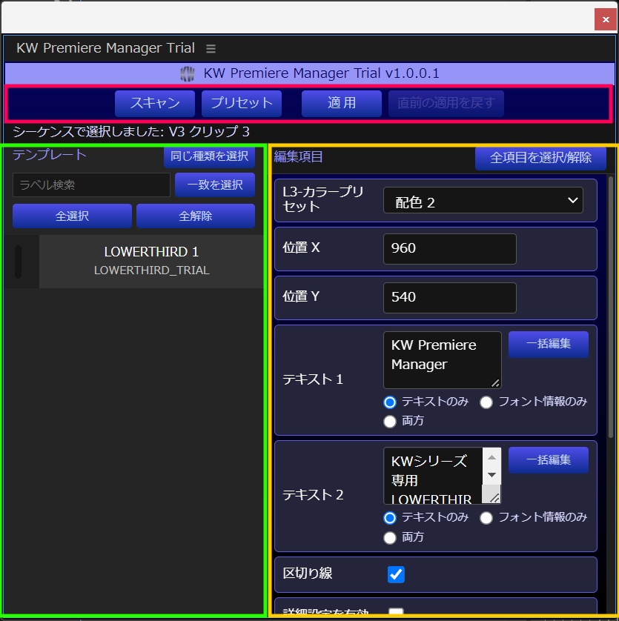Click the LOWERTHIRD_TRIAL label text
Viewport: 619px width, 621px height.
tap(151, 270)
